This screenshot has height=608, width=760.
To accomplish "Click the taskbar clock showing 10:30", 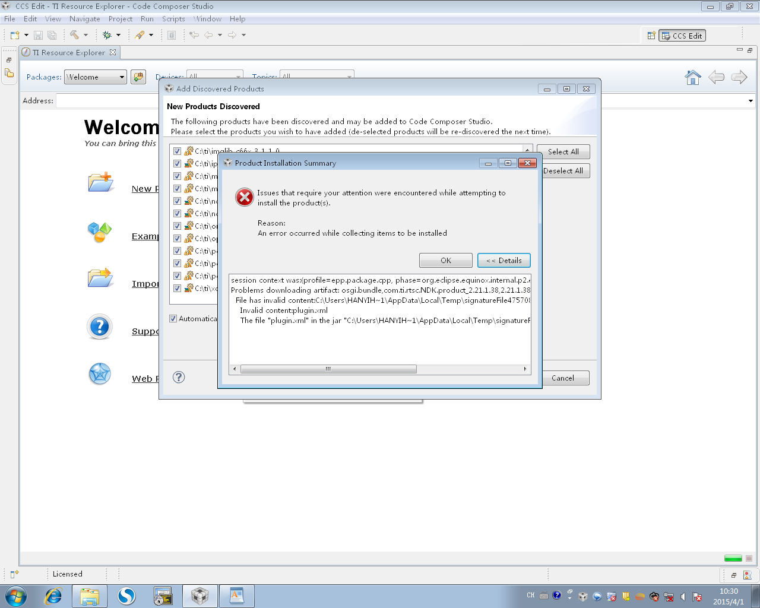I will [729, 596].
